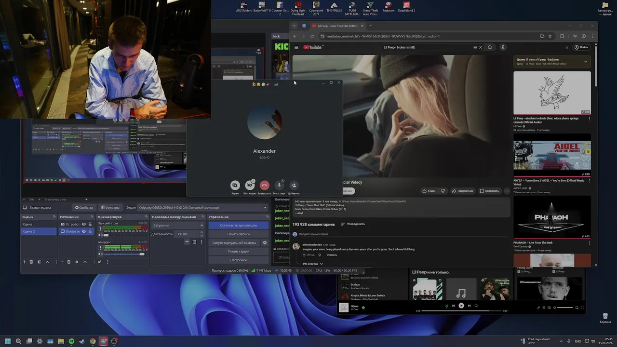
Task: Open Steam from the taskbar
Action: coord(82,341)
